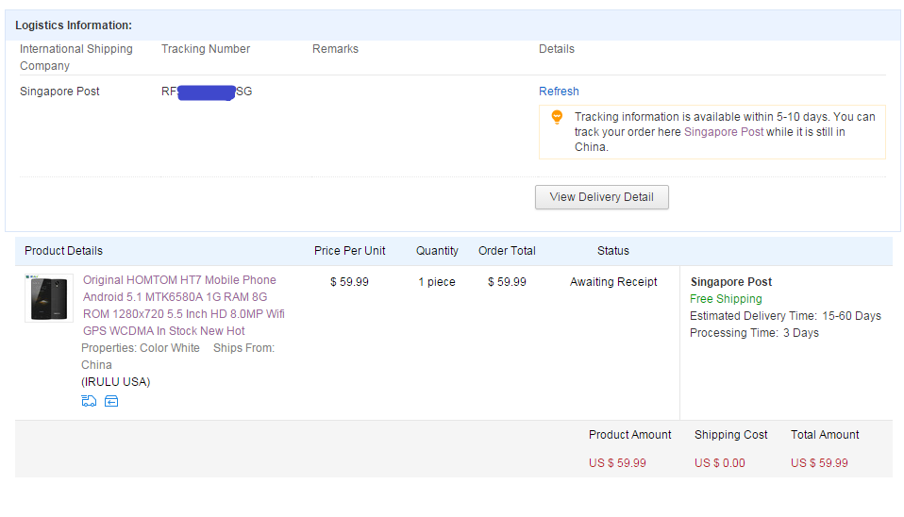This screenshot has height=517, width=904.
Task: Click the Tracking Number column header
Action: click(x=206, y=49)
